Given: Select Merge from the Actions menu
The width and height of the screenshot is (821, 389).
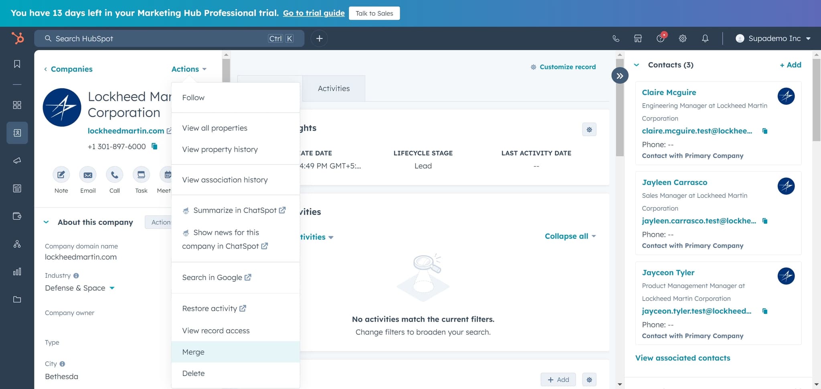Looking at the screenshot, I should click(x=193, y=352).
